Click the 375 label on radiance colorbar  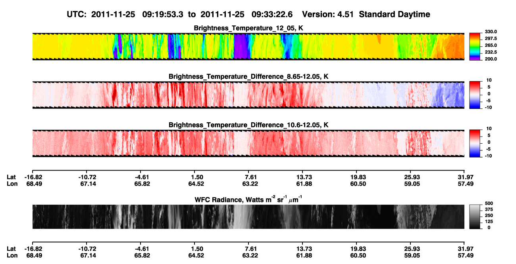[x=489, y=209]
